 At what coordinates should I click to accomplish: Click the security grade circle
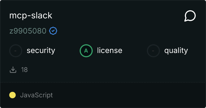tap(16, 50)
